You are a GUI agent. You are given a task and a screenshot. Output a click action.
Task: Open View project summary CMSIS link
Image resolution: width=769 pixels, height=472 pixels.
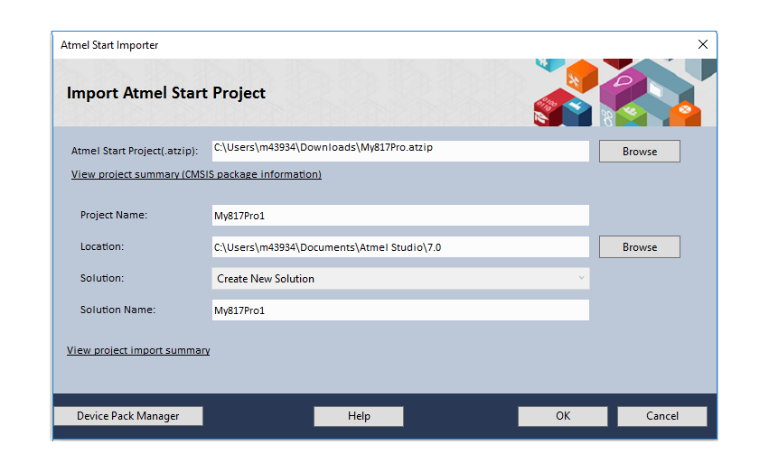[x=196, y=174]
